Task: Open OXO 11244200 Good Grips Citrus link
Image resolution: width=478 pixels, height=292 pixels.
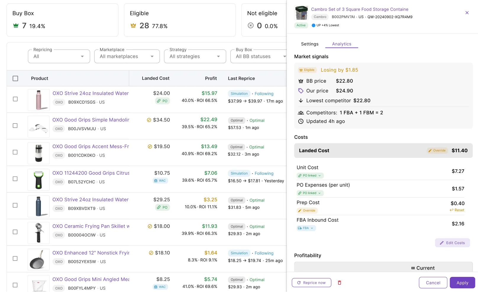Action: pyautogui.click(x=91, y=173)
